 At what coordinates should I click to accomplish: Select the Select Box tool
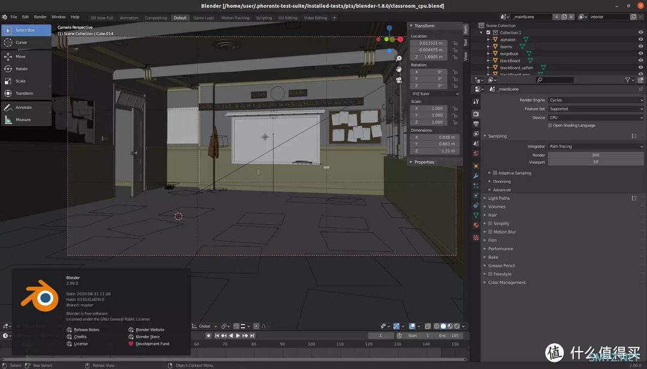tap(26, 30)
